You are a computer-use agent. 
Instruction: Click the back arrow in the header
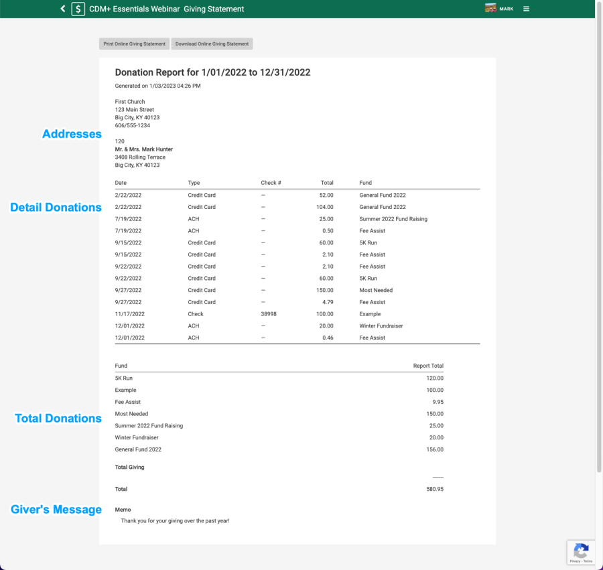tap(63, 9)
